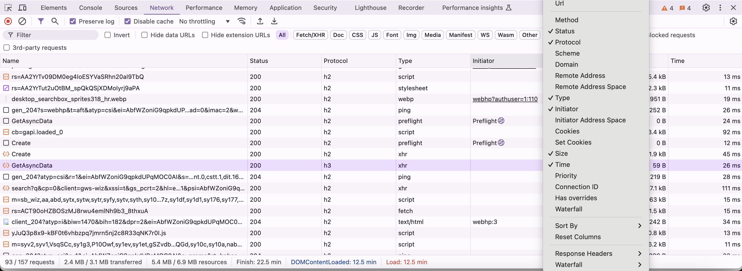Uncheck Disable cache checkbox

pyautogui.click(x=127, y=21)
